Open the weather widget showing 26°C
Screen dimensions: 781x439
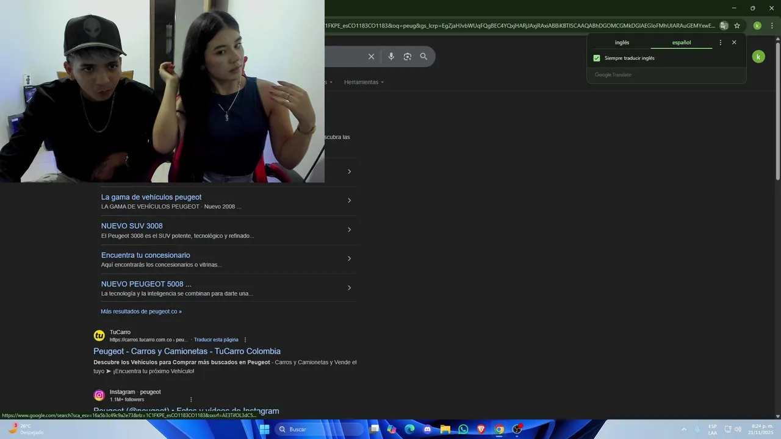pyautogui.click(x=24, y=429)
